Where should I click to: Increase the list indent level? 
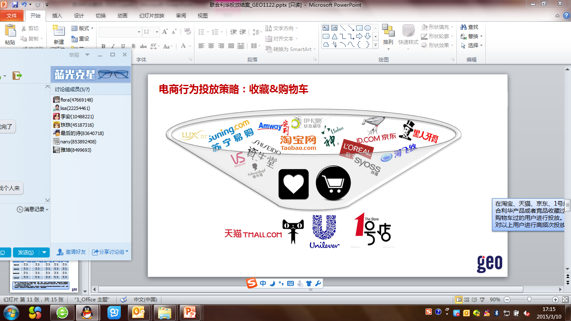243,32
